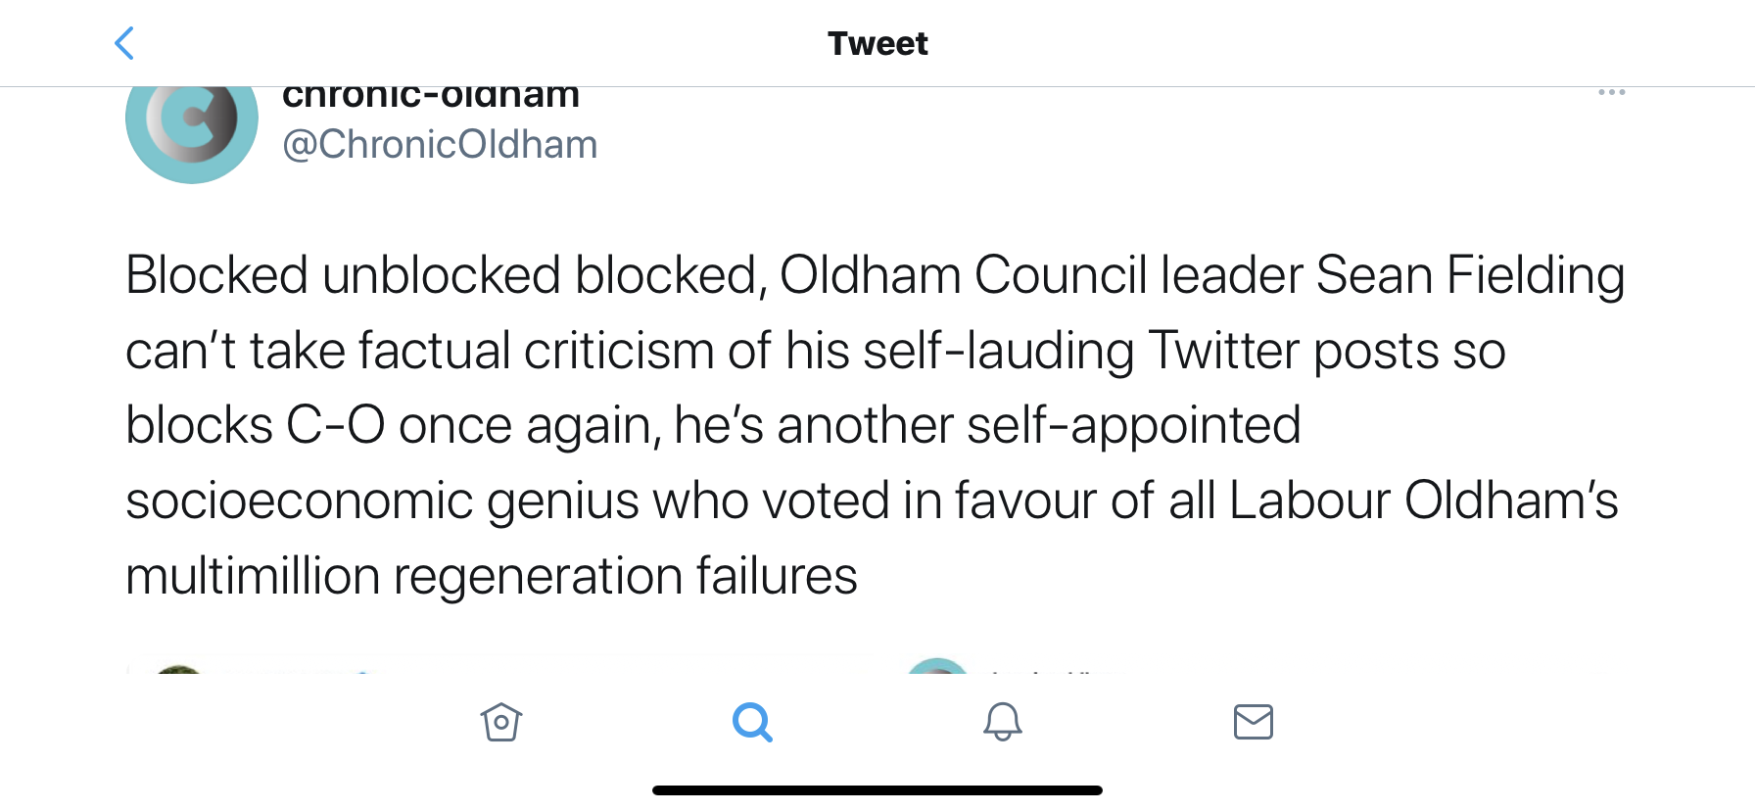Screen dimensions: 1755x811
Task: Open Notifications via the bell icon
Action: [1002, 723]
